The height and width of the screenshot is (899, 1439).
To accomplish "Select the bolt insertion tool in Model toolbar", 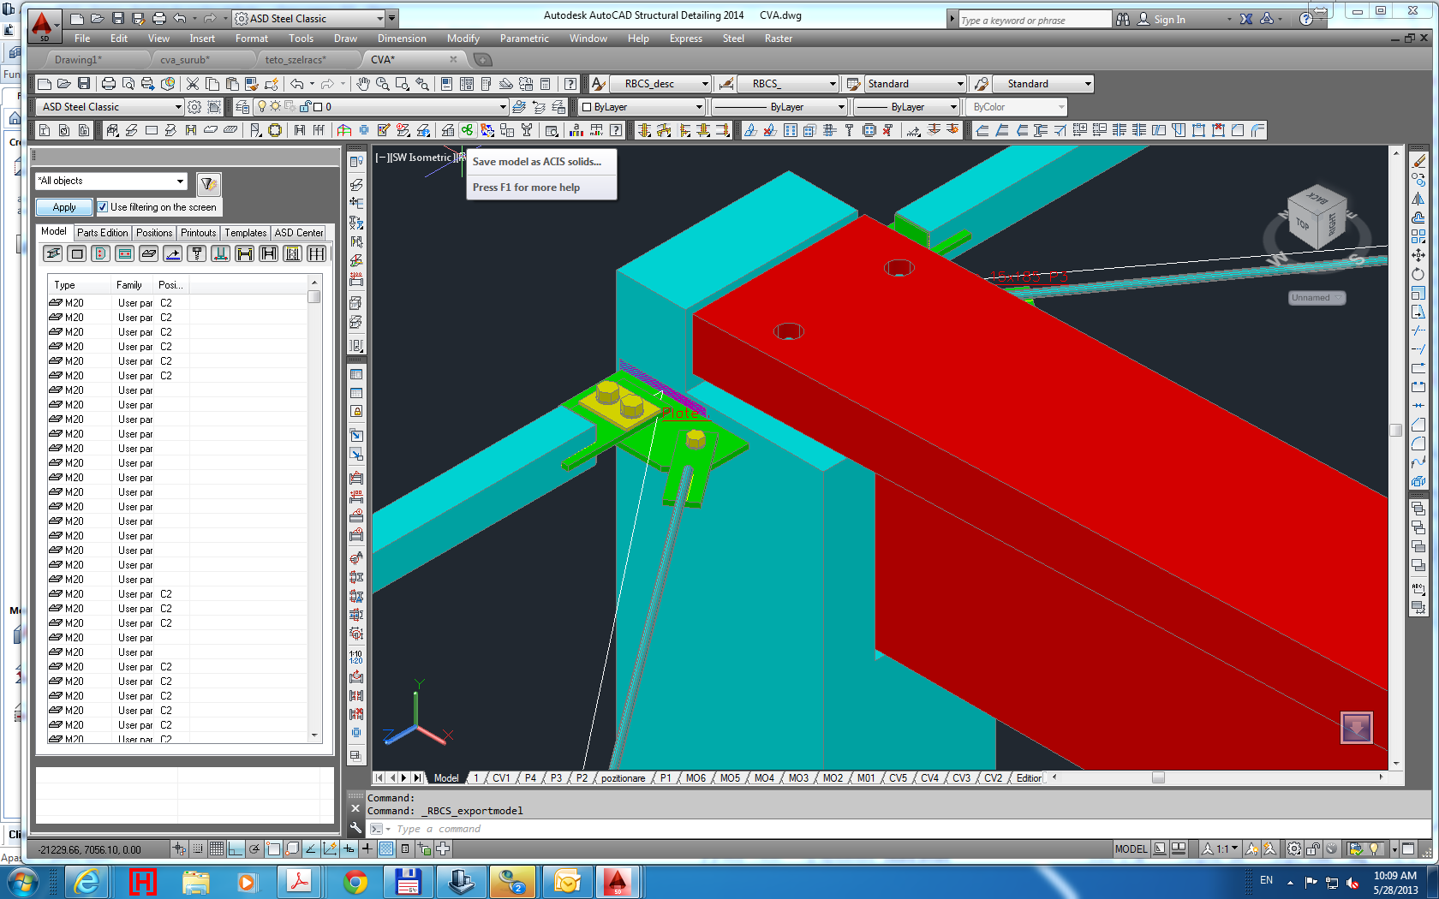I will (x=196, y=253).
